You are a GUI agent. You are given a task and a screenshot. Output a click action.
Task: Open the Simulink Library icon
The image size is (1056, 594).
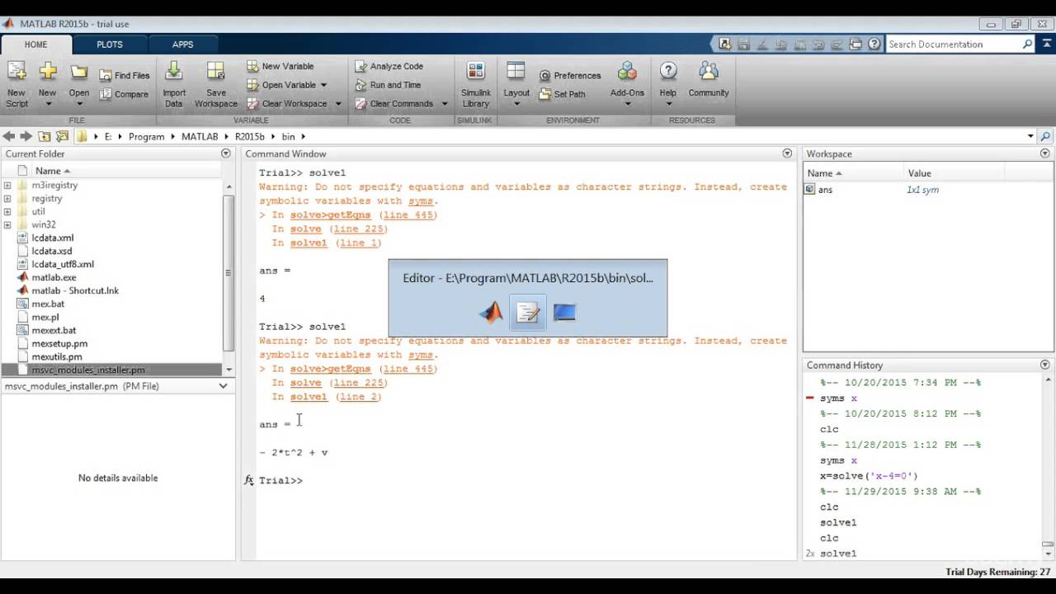point(476,73)
